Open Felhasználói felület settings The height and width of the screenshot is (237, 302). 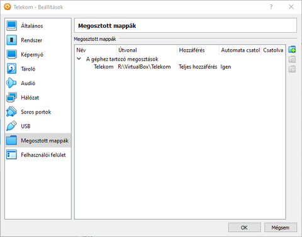pos(38,155)
